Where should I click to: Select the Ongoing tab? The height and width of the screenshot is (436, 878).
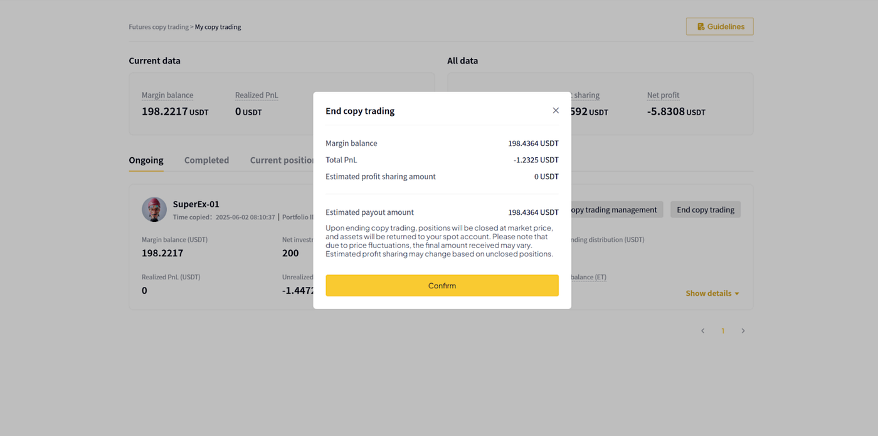click(146, 160)
